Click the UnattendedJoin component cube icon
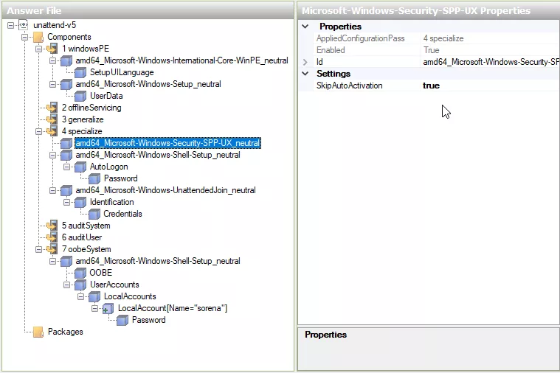The height and width of the screenshot is (373, 560). tap(66, 190)
